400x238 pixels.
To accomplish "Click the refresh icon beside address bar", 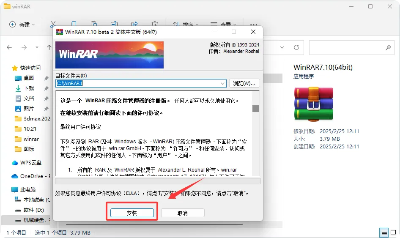I will (296, 47).
